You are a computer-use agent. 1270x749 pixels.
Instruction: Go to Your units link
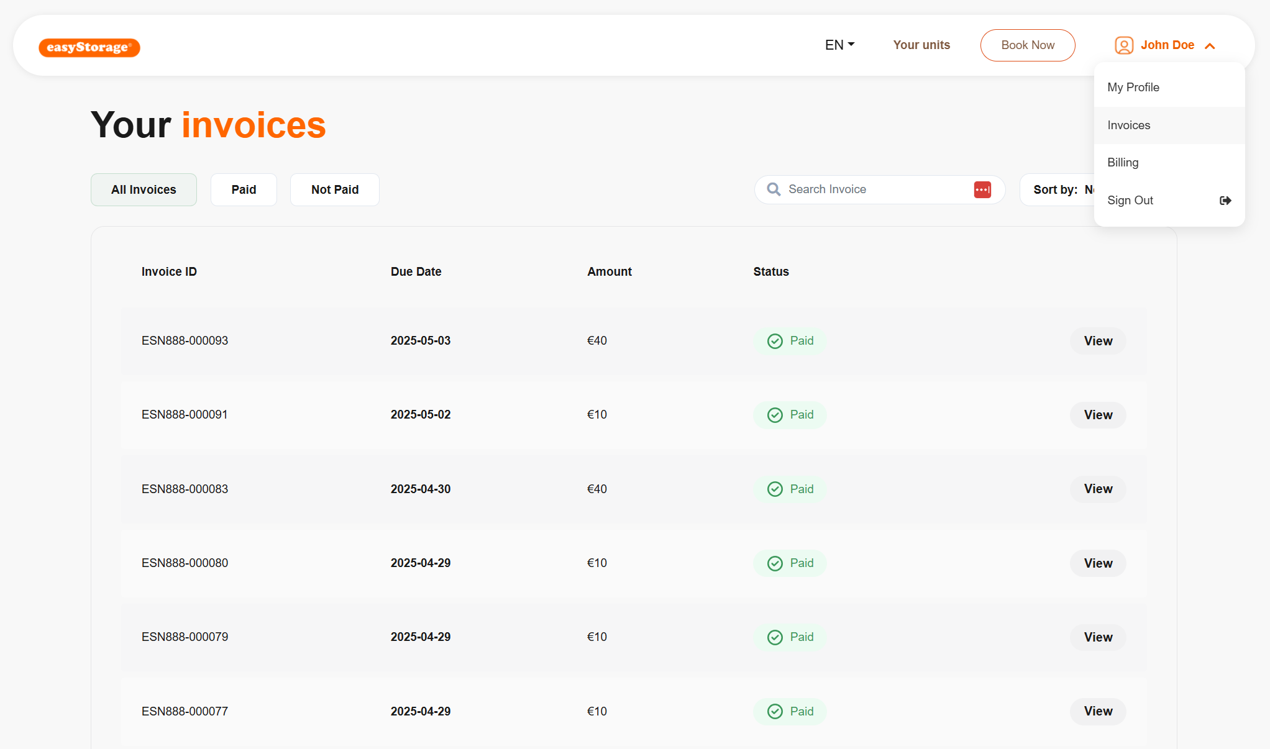pyautogui.click(x=921, y=45)
